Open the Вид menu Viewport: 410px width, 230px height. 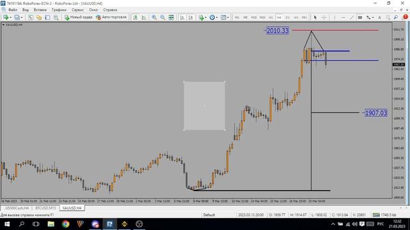coord(26,10)
